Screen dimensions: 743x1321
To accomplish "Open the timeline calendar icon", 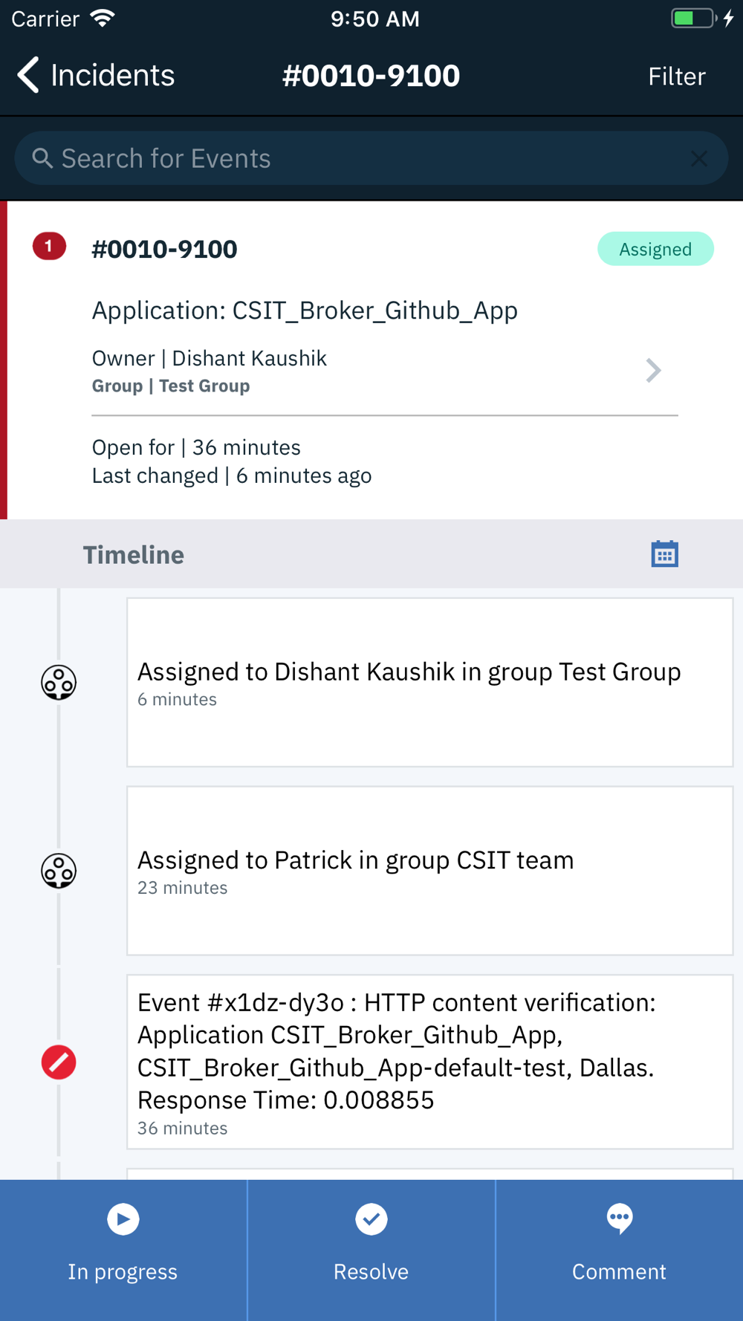I will point(664,554).
